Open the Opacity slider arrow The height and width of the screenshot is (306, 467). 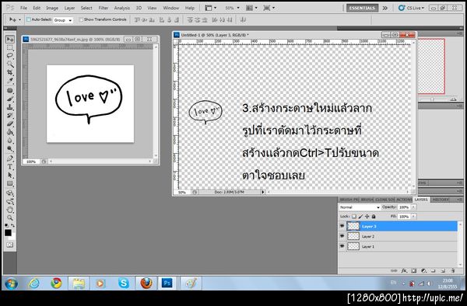click(x=414, y=207)
